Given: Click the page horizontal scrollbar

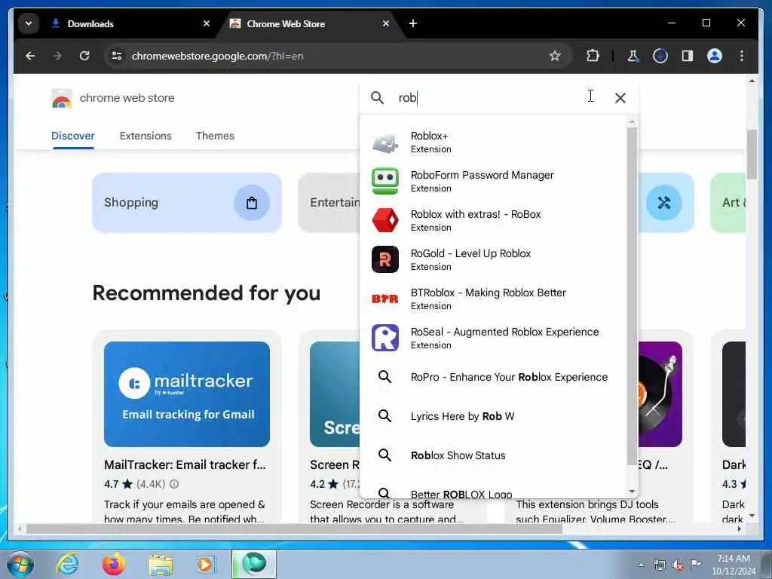Looking at the screenshot, I should 295,528.
